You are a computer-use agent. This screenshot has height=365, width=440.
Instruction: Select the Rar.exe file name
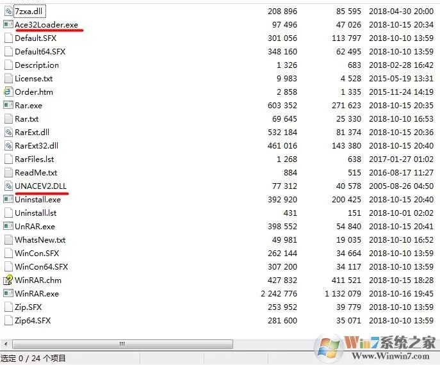point(28,106)
